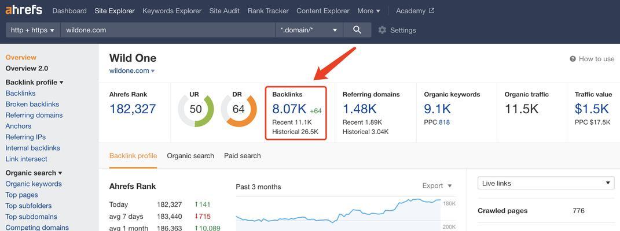Click the Organic keywords count 9.1K
Image resolution: width=620 pixels, height=231 pixels.
[x=438, y=109]
